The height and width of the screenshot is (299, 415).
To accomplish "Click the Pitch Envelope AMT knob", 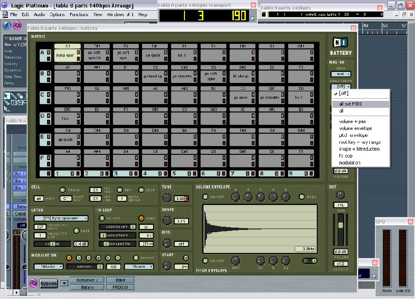I will point(236,261).
